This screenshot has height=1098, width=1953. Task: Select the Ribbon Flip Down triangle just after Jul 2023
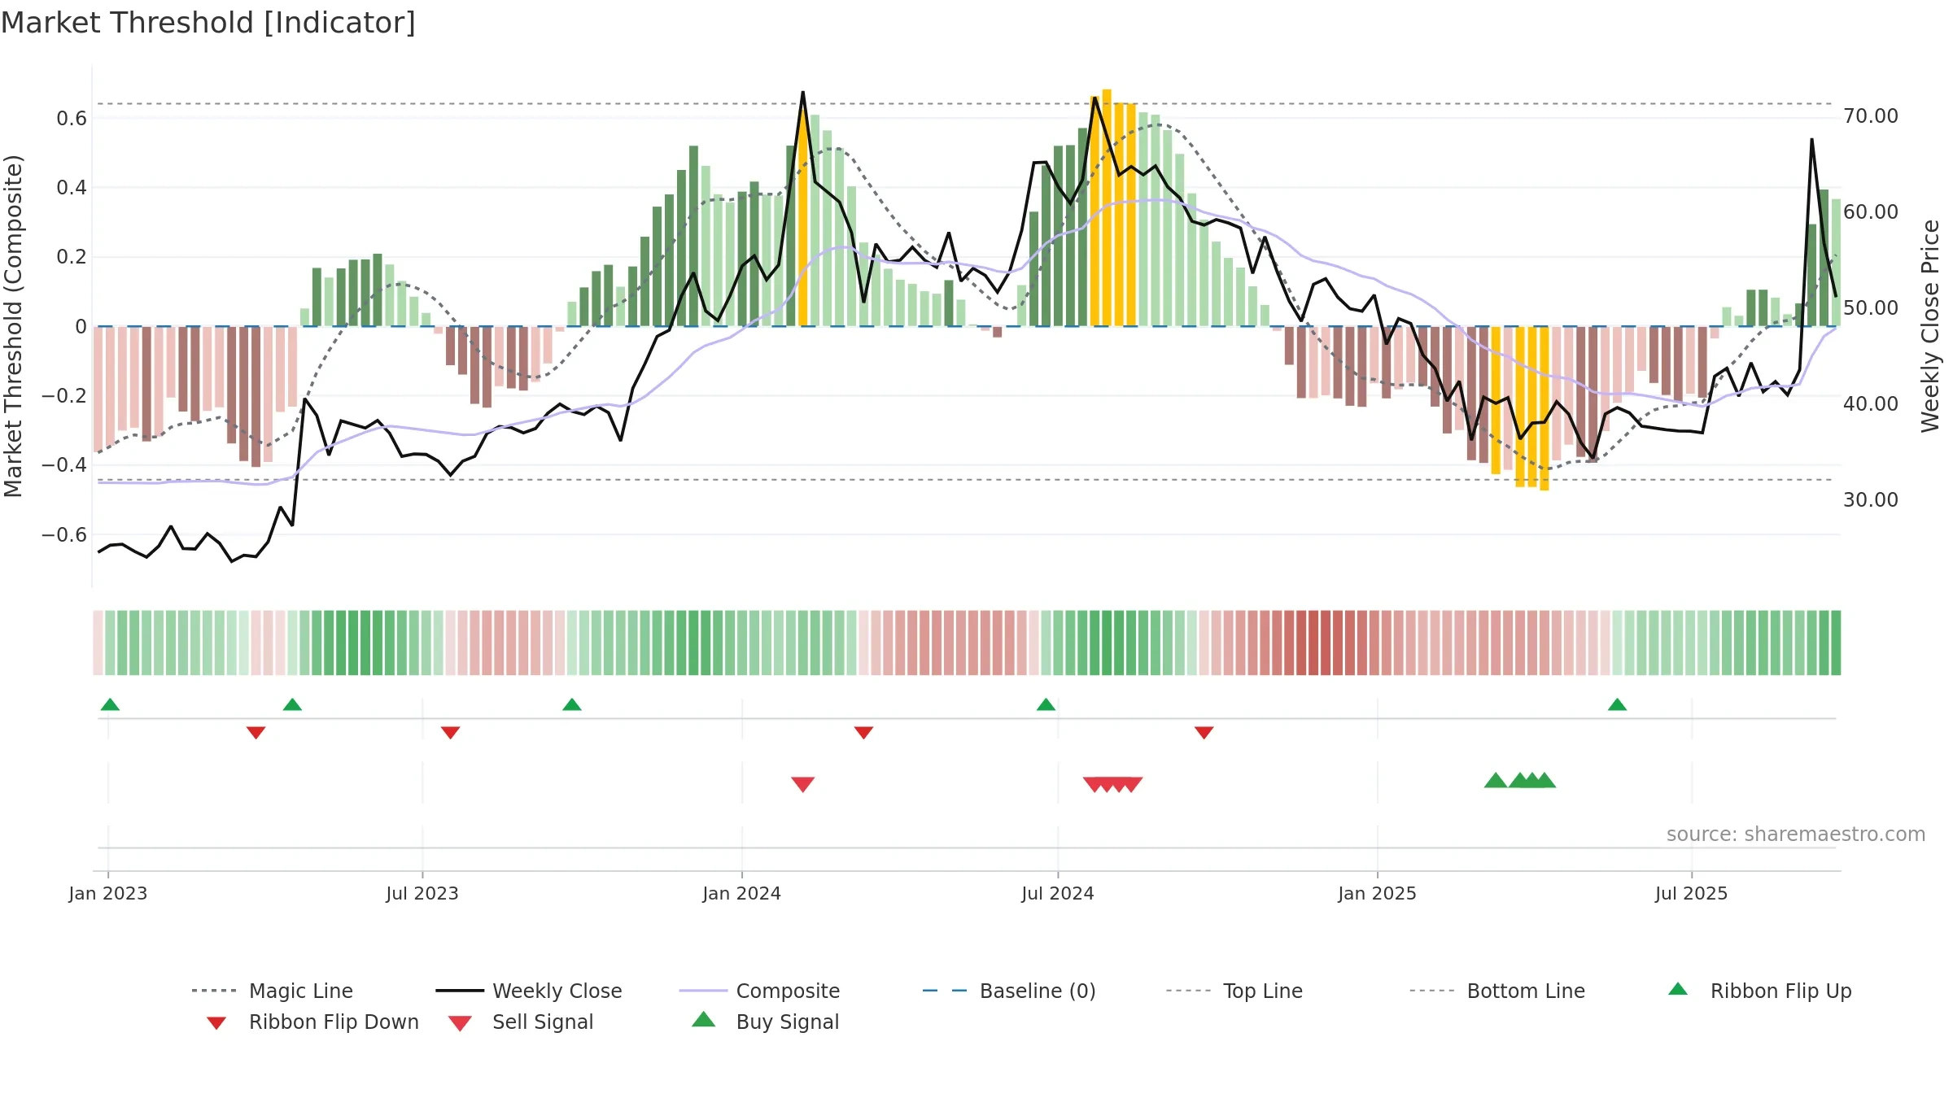(451, 733)
